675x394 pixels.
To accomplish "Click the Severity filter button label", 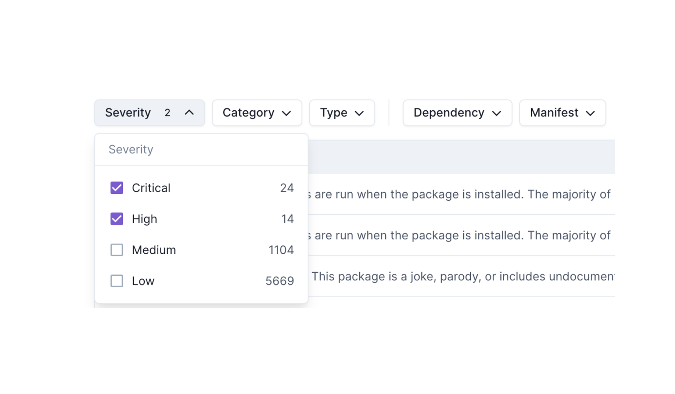I will 128,113.
